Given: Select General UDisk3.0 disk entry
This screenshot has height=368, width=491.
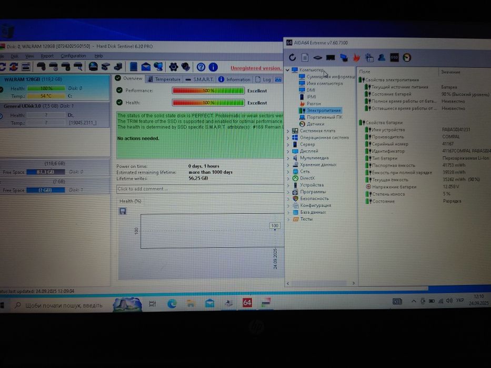Looking at the screenshot, I should 55,115.
